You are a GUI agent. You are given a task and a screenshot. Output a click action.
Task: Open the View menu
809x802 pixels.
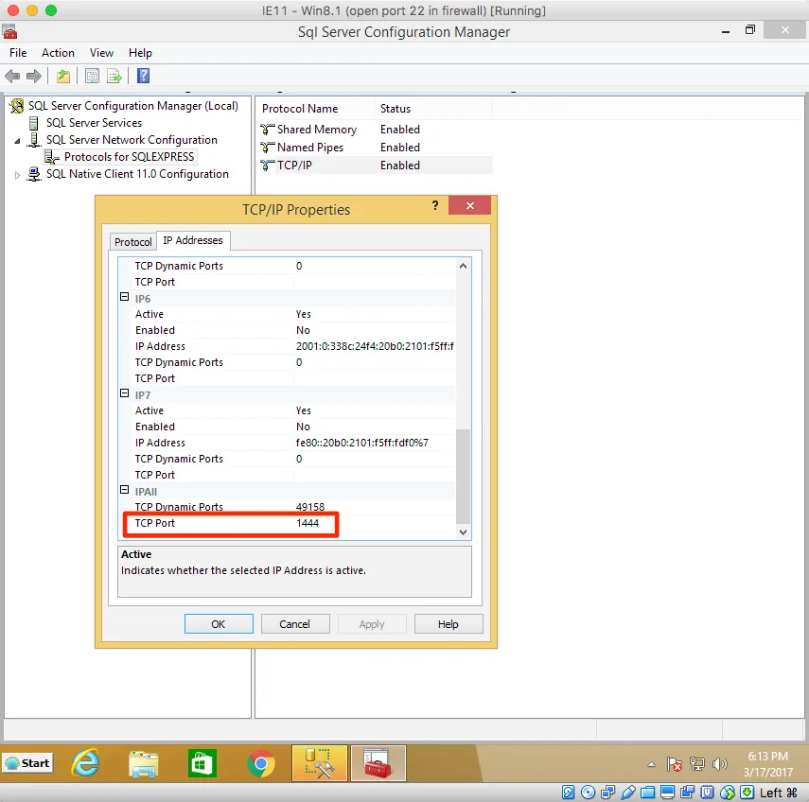coord(101,53)
